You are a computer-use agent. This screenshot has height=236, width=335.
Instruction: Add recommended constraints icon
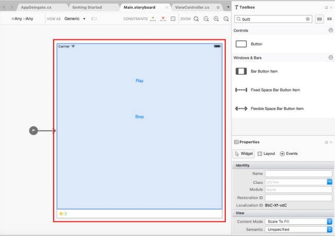click(x=153, y=19)
